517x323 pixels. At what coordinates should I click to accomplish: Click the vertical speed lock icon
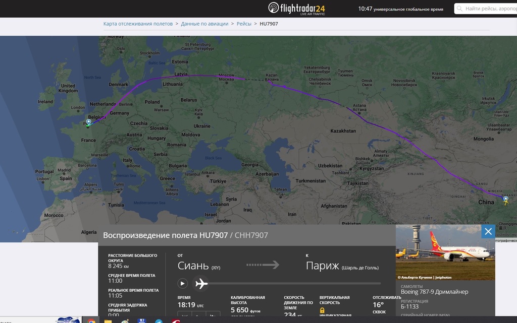[x=323, y=310]
